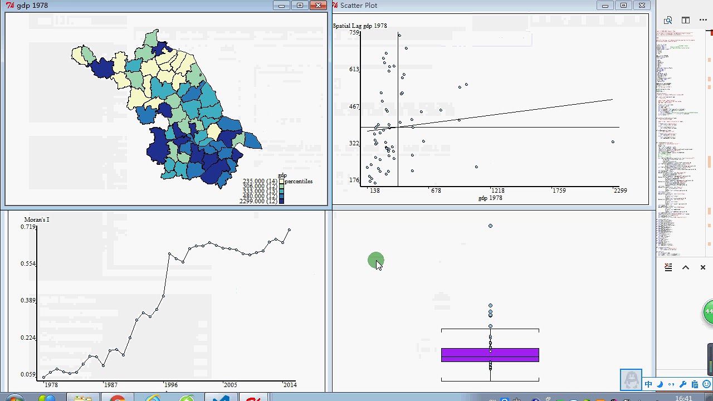Image resolution: width=713 pixels, height=401 pixels.
Task: Click the clipboard icon in the IME toolbar
Action: click(695, 384)
